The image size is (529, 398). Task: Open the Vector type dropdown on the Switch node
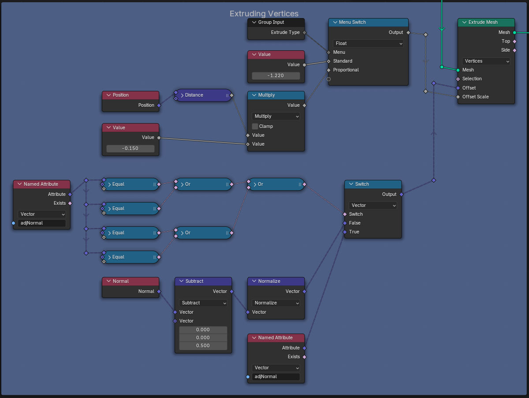(373, 205)
